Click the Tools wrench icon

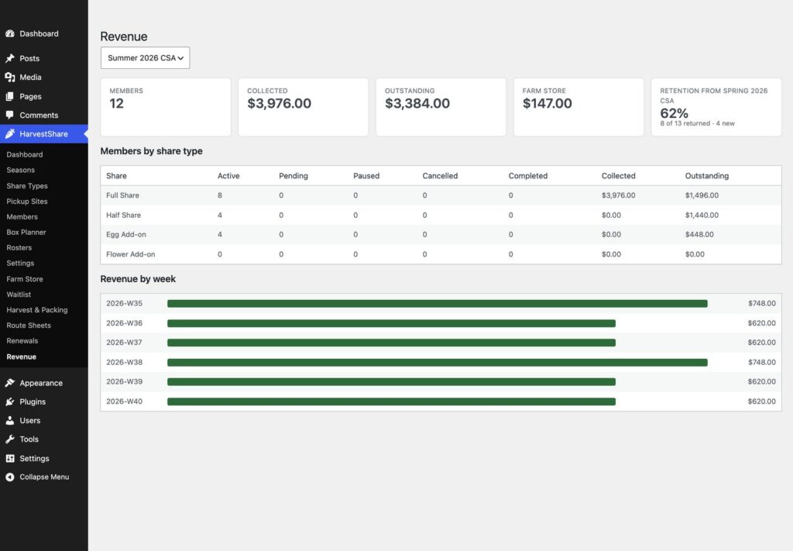pos(9,439)
